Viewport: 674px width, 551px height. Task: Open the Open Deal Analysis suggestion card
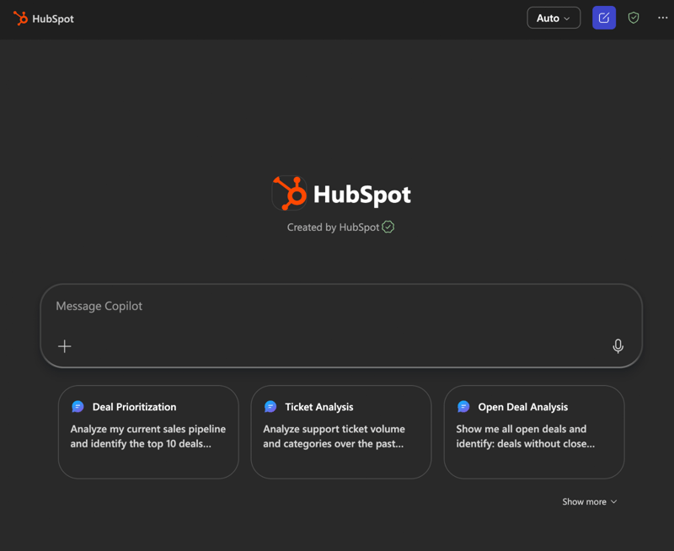click(x=533, y=432)
